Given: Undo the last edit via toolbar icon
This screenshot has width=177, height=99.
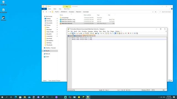Looking at the screenshot, I should click(x=91, y=33).
